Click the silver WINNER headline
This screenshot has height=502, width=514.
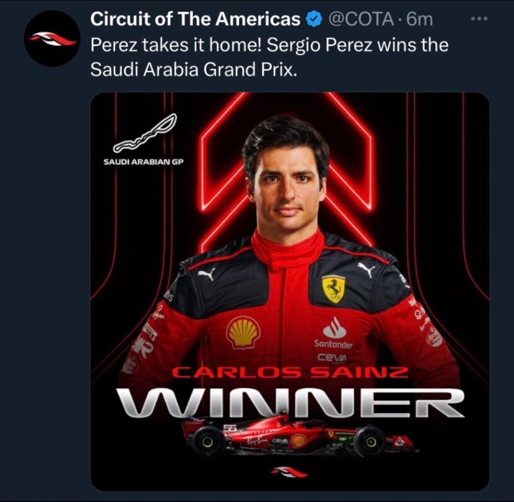click(289, 403)
